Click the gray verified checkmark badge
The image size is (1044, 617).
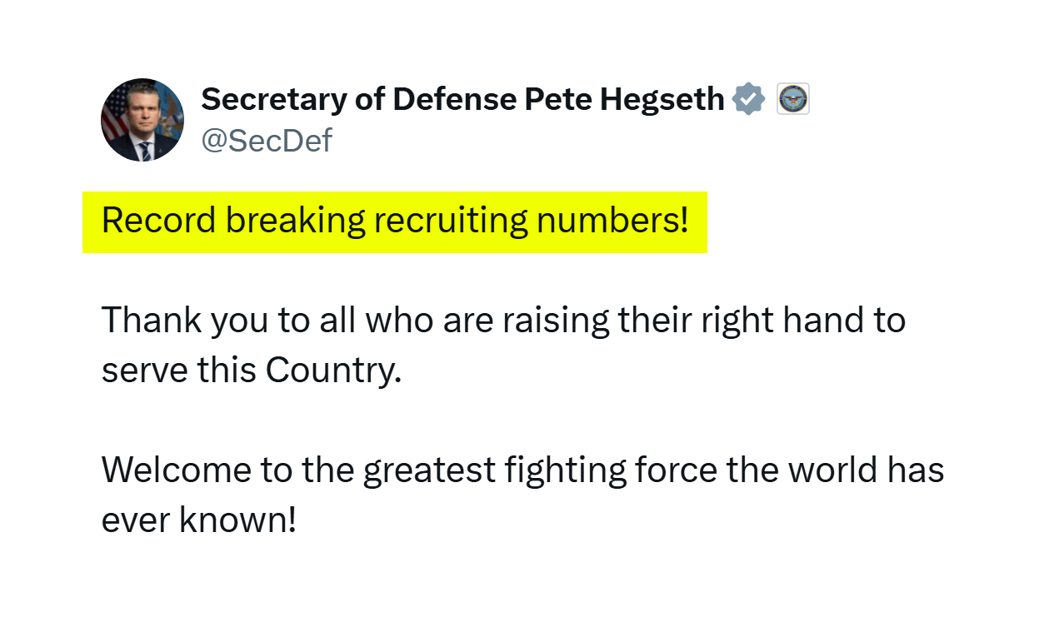coord(748,100)
